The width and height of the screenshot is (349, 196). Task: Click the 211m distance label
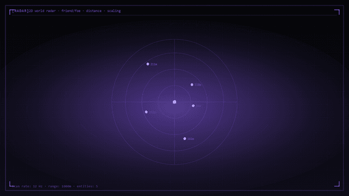pyautogui.click(x=154, y=64)
